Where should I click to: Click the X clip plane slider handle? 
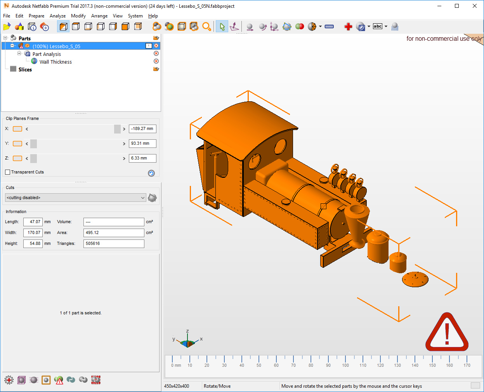pos(117,129)
